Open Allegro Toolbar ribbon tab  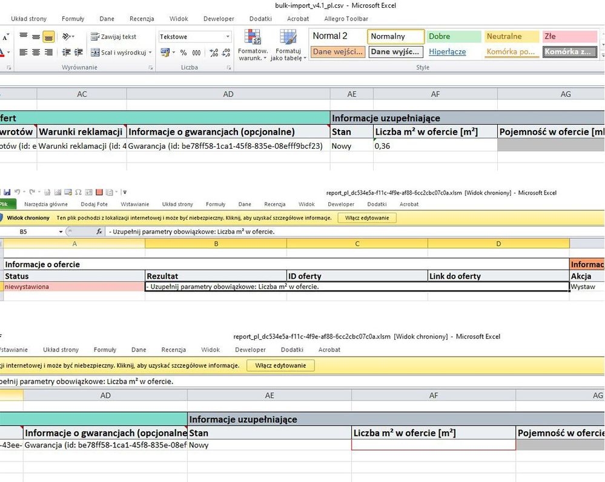click(346, 19)
